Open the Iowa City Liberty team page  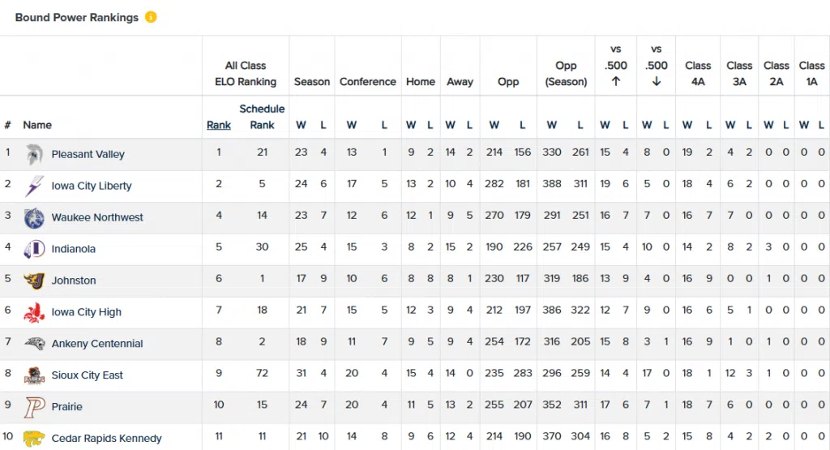point(92,186)
